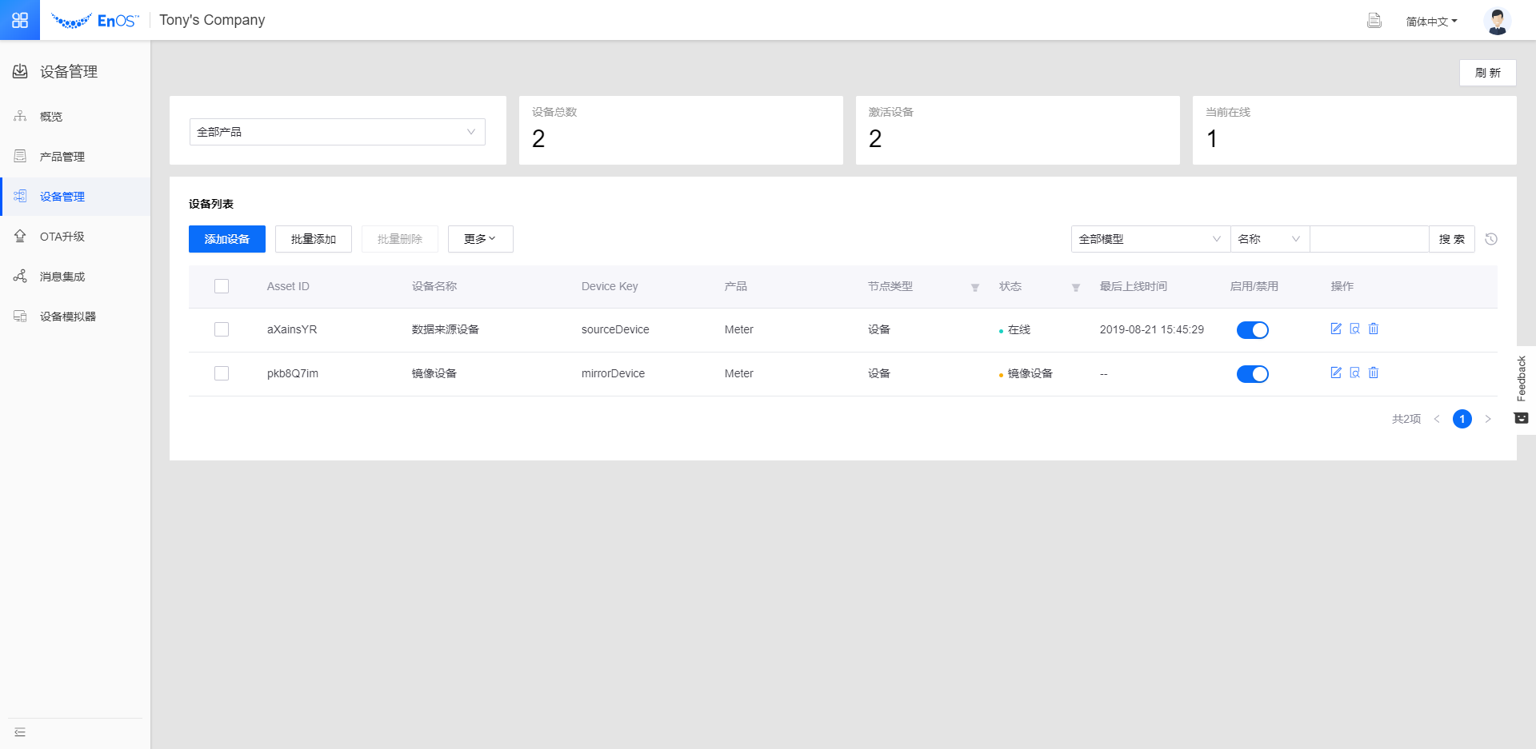The image size is (1536, 749).
Task: Open the app grid menu icon
Action: pyautogui.click(x=20, y=20)
